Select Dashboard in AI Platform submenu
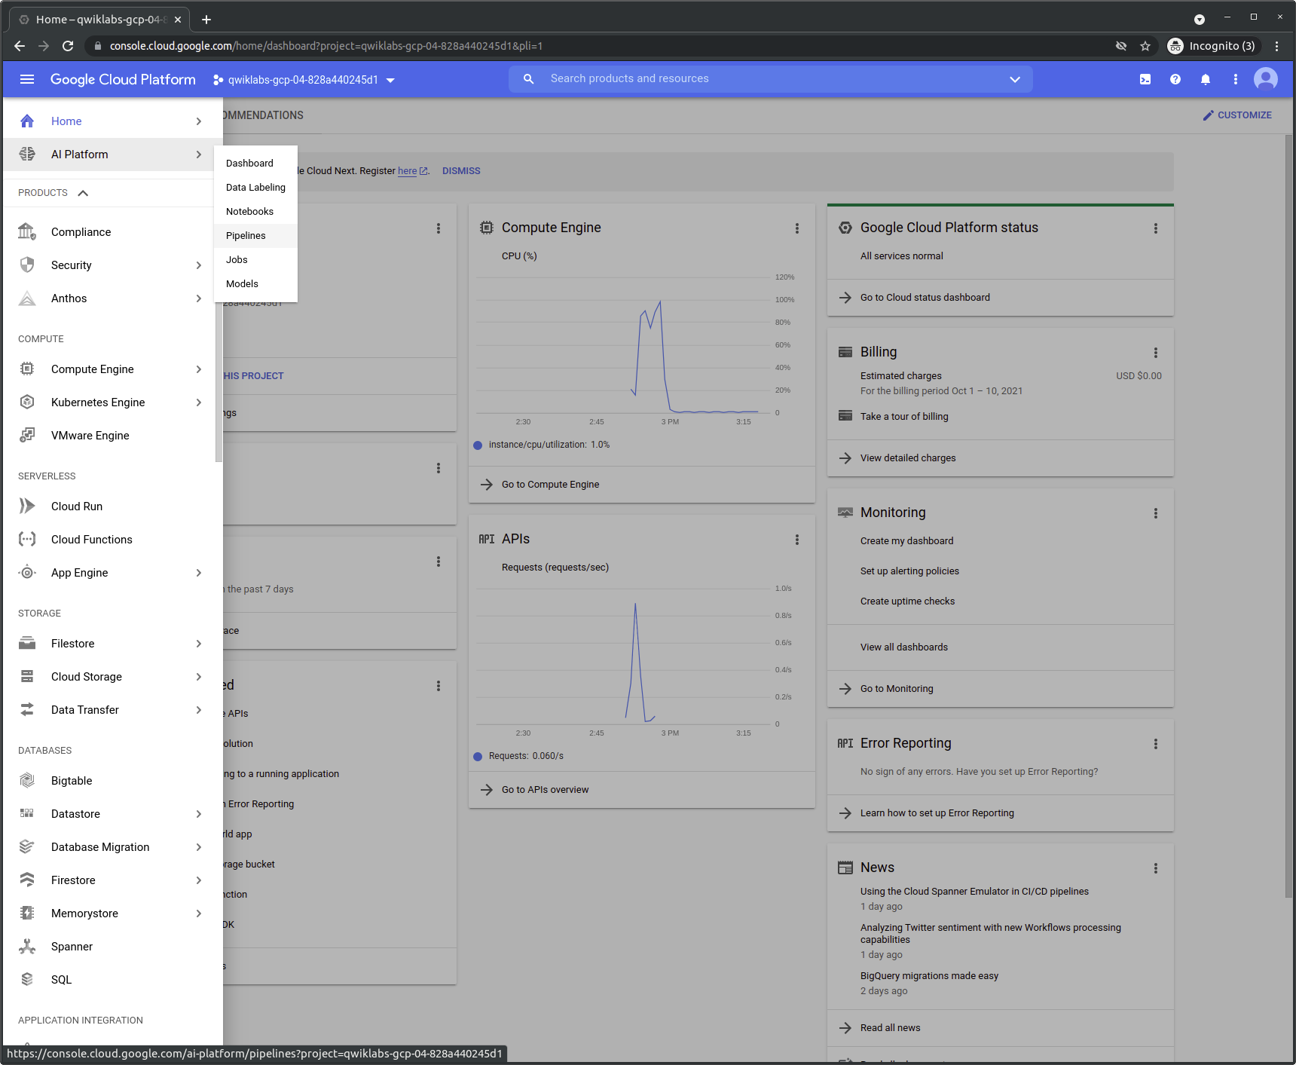This screenshot has width=1296, height=1065. tap(255, 163)
